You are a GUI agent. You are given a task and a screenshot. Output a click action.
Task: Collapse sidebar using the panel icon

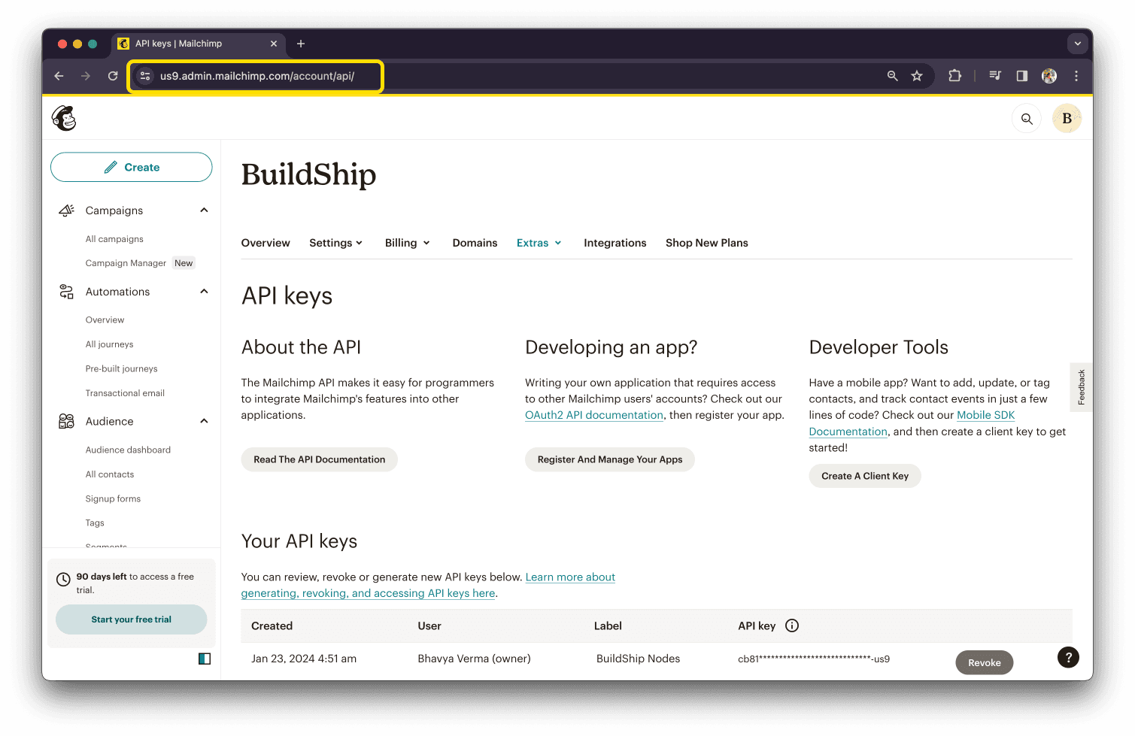coord(205,659)
